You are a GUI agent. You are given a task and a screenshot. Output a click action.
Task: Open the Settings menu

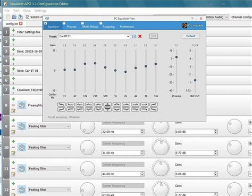click(x=40, y=11)
